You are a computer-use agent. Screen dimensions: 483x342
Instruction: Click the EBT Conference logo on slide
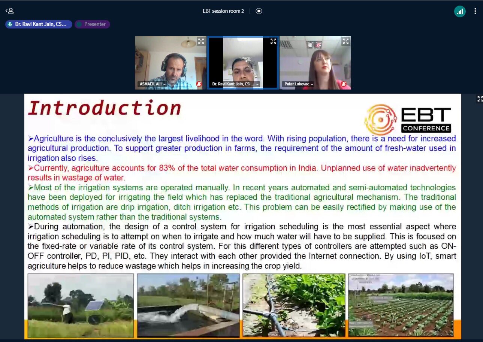408,119
